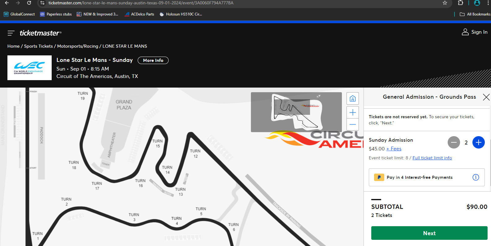
Task: Go back with the browser back arrow
Action: click(x=7, y=3)
